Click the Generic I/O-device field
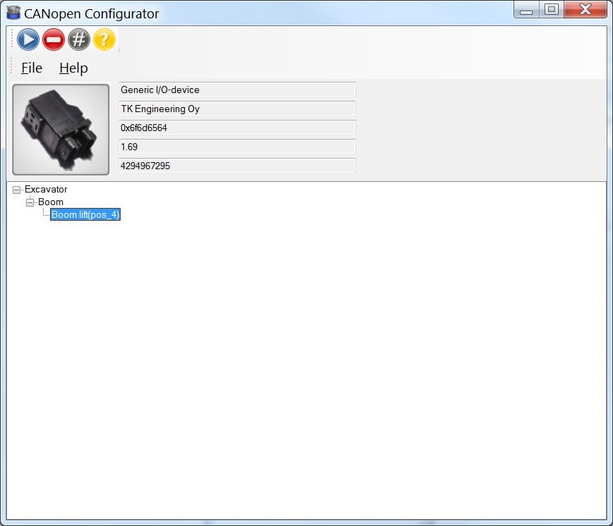613x526 pixels. [x=236, y=90]
